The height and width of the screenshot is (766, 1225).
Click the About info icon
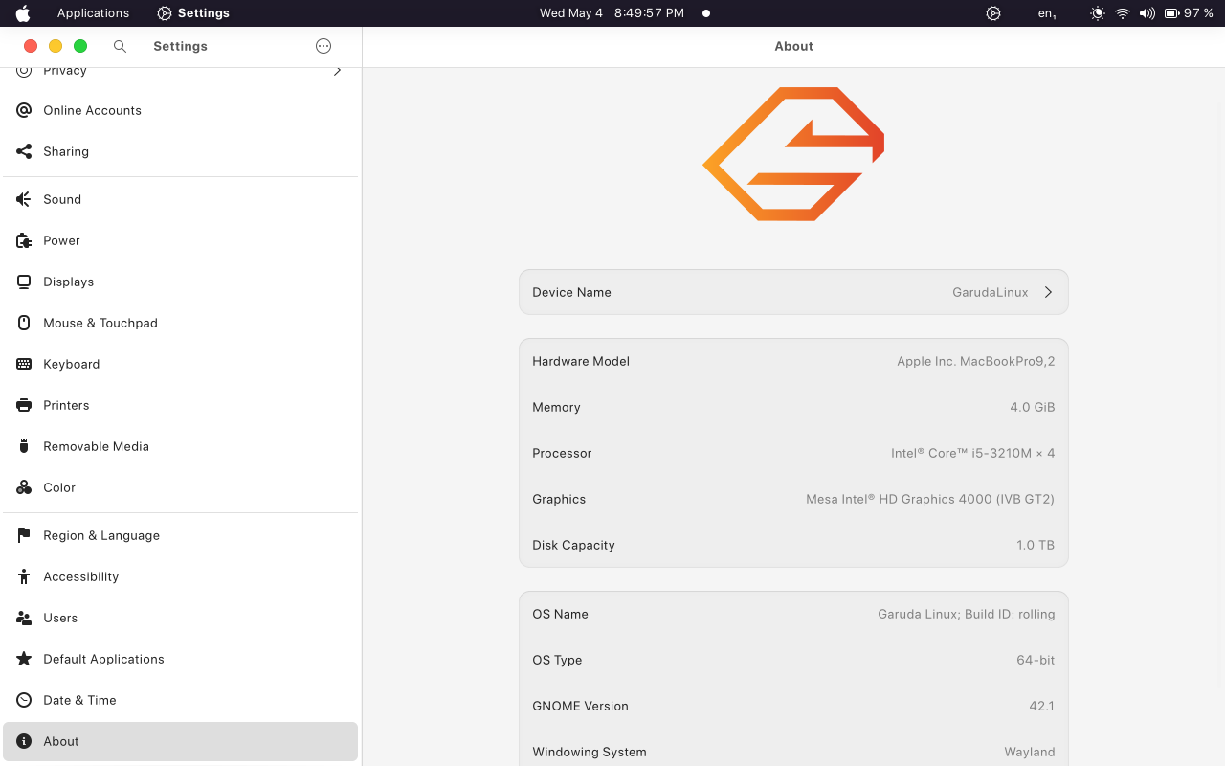(24, 741)
